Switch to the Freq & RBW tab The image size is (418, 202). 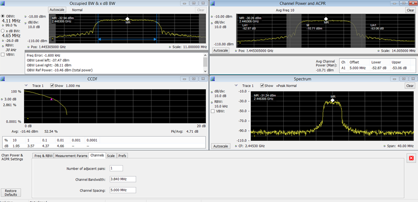coord(43,156)
